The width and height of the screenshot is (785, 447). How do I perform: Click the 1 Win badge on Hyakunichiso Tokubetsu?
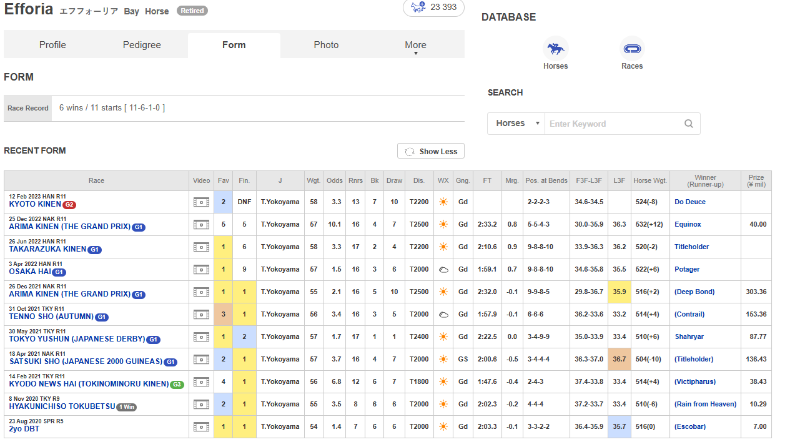click(126, 407)
